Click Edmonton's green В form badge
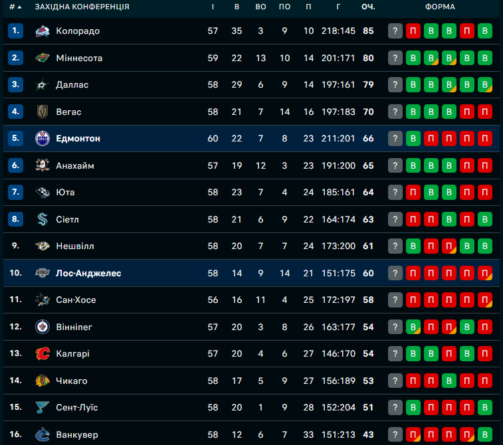The image size is (503, 445). point(413,139)
